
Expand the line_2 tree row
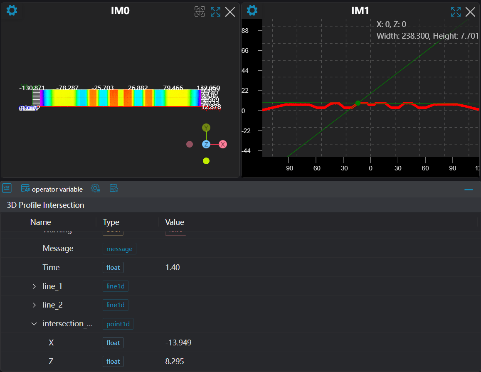[34, 305]
